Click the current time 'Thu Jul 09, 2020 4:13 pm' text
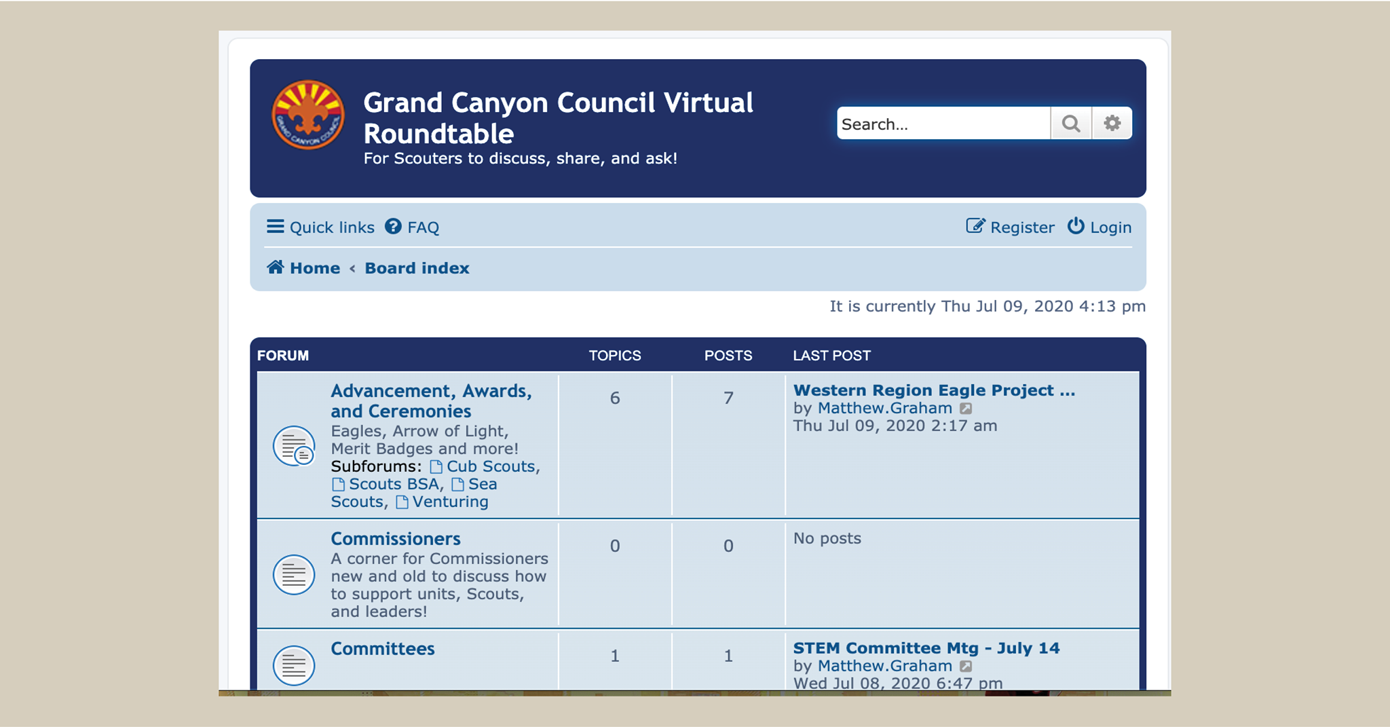This screenshot has height=727, width=1390. coord(1043,307)
